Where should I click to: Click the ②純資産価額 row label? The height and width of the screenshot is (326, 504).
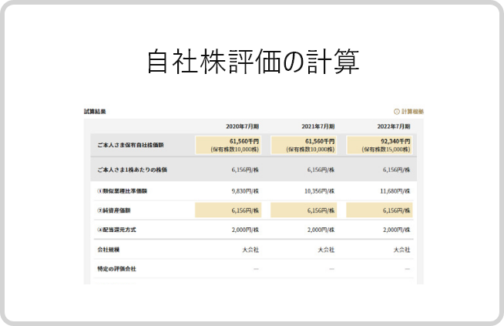coord(114,210)
